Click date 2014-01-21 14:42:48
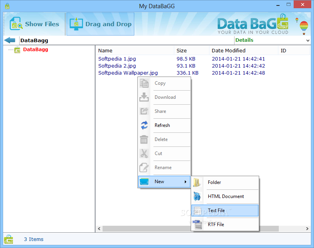 pos(238,73)
